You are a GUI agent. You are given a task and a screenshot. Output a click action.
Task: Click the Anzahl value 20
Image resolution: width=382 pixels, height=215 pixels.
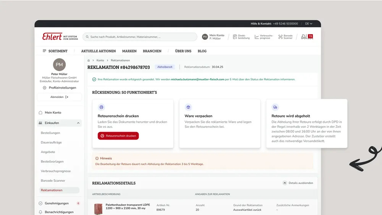pyautogui.click(x=197, y=210)
